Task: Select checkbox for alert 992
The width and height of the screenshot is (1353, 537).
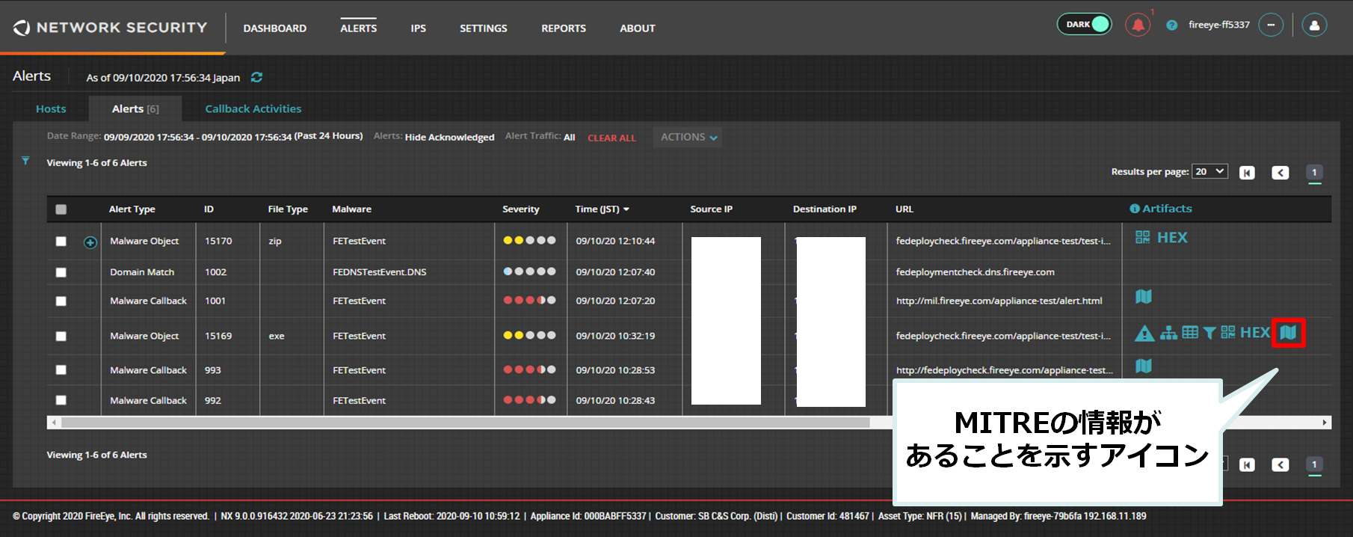Action: coord(61,400)
